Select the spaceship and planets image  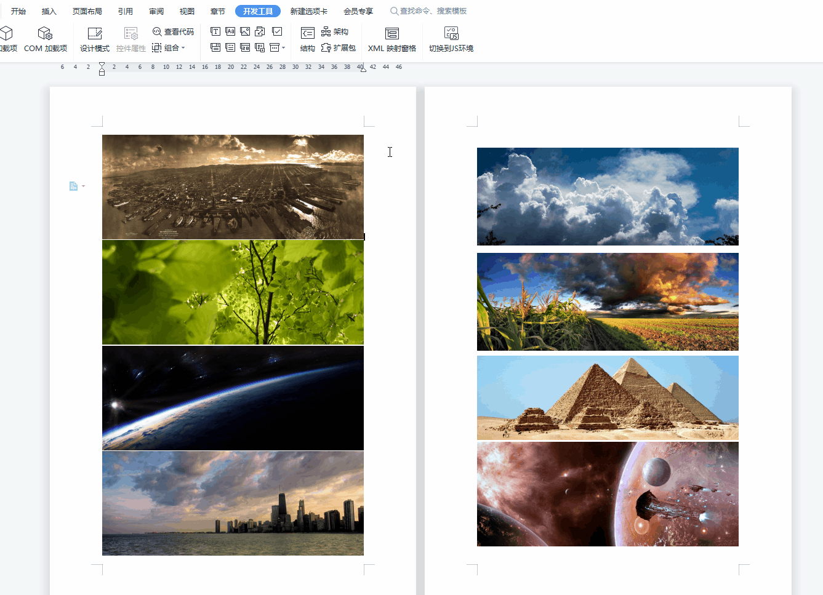tap(608, 494)
